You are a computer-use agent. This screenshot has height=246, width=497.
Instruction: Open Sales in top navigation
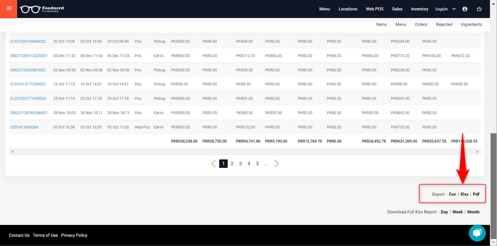coord(397,9)
